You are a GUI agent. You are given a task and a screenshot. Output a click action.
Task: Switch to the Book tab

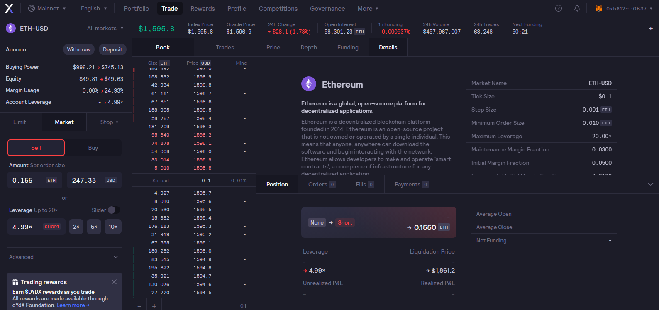pyautogui.click(x=163, y=47)
